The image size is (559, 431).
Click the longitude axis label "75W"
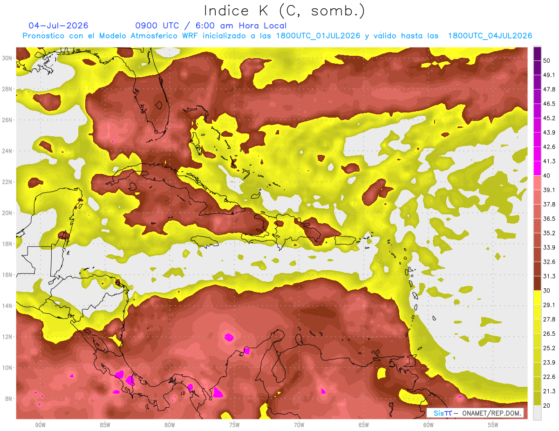[234, 425]
